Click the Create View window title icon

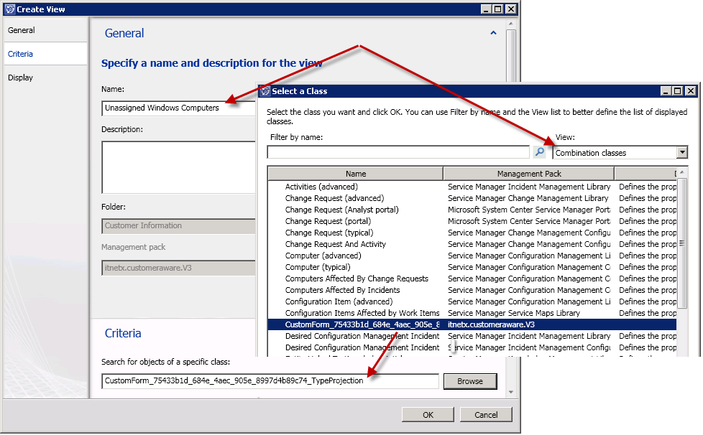(x=9, y=9)
